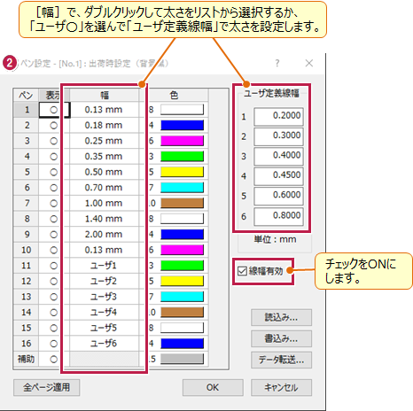
Task: Select the ユーザ1 width cell for pen 11
Action: (x=104, y=266)
